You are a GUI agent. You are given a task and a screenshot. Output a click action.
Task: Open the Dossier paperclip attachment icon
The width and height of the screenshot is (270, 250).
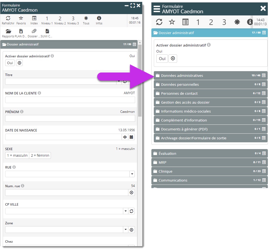pyautogui.click(x=34, y=31)
